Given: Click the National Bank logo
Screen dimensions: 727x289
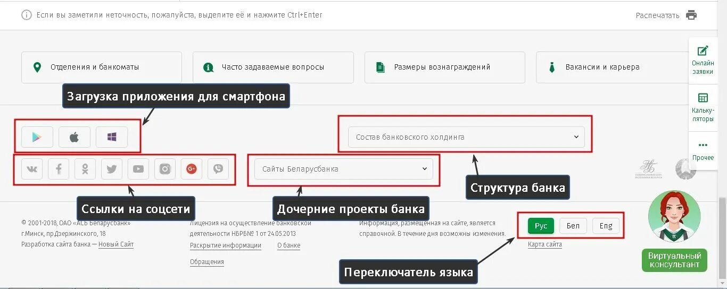Looking at the screenshot, I should [648, 169].
